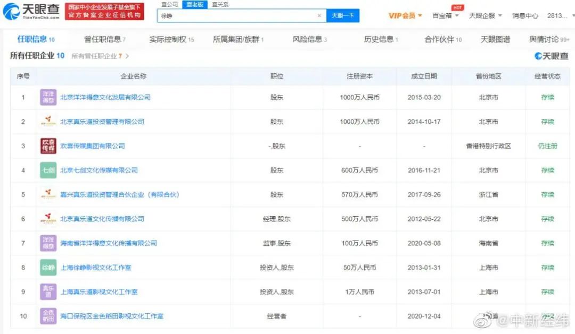Clear the search box with the X icon
The image size is (575, 334).
(x=319, y=16)
